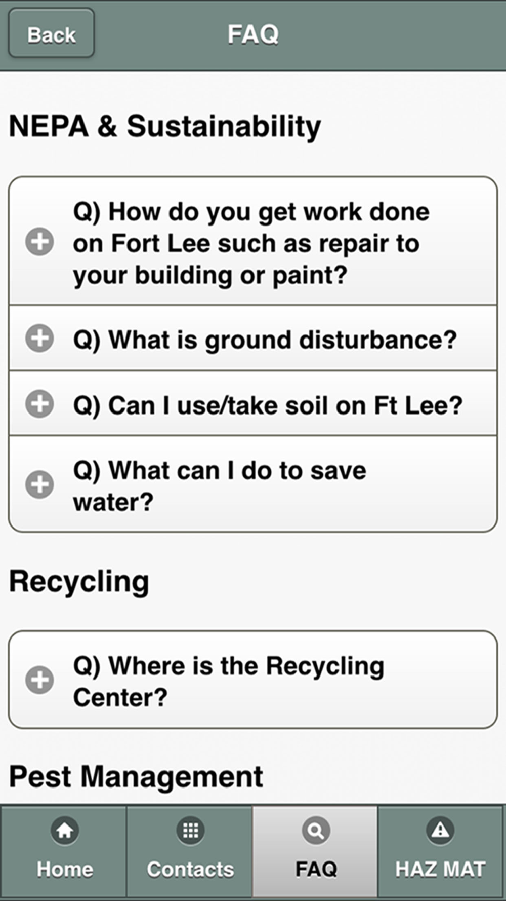
Task: Click plus icon beside soil on Ft Lee question
Action: [x=39, y=404]
